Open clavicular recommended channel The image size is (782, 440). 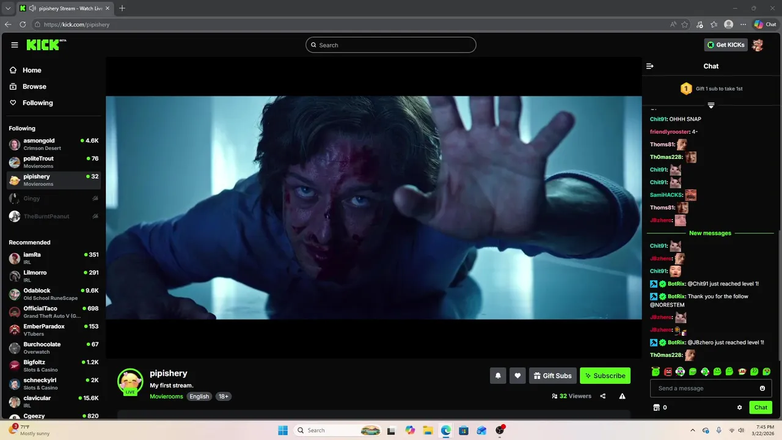click(x=54, y=402)
